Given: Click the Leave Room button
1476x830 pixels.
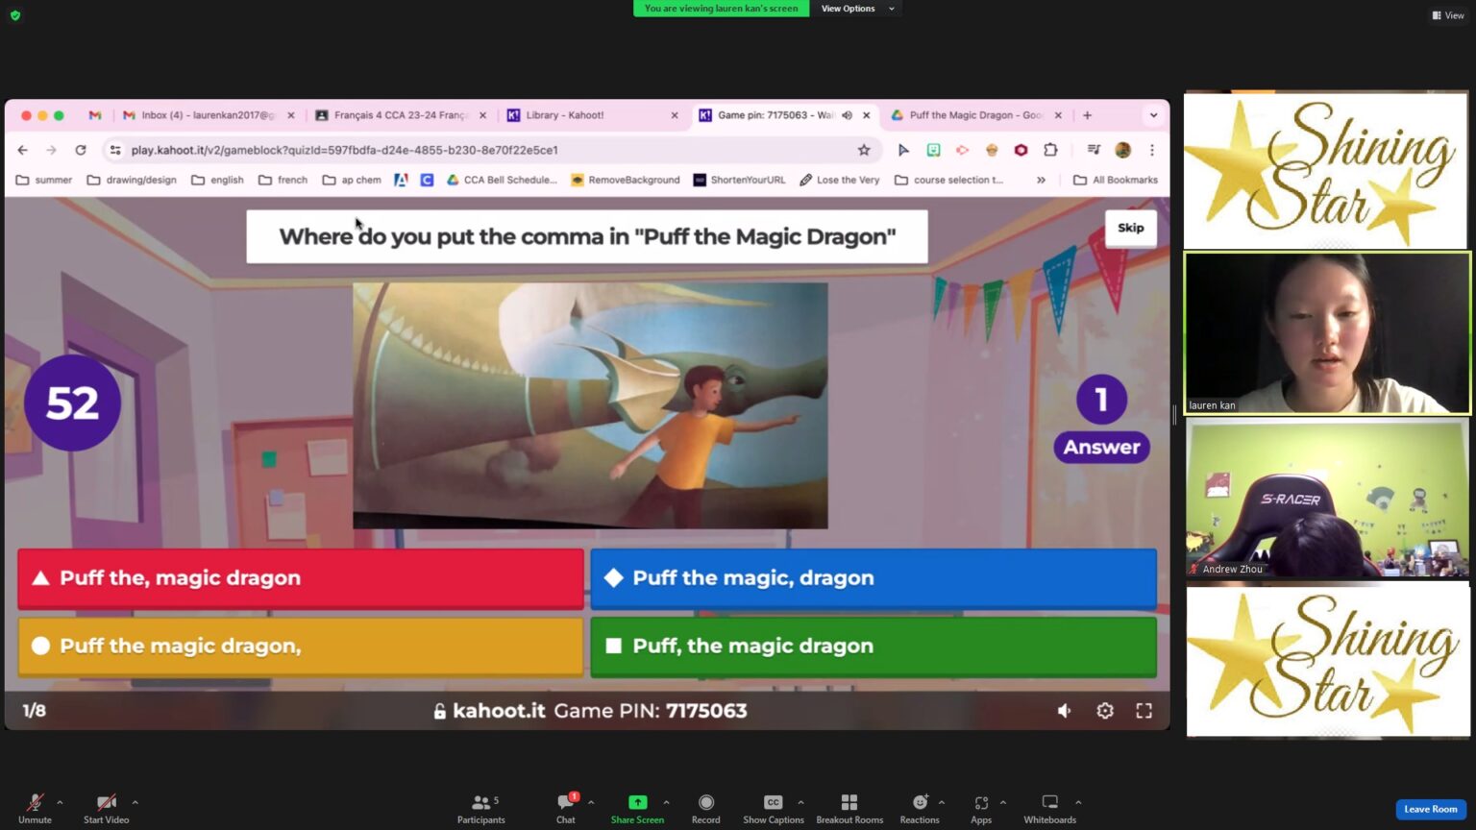Looking at the screenshot, I should pyautogui.click(x=1431, y=809).
